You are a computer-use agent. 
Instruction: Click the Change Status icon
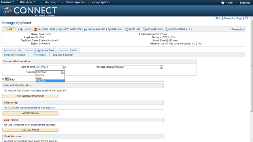click(167, 29)
